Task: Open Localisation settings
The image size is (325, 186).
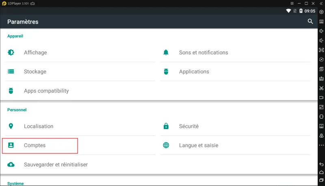Action: [x=80, y=126]
